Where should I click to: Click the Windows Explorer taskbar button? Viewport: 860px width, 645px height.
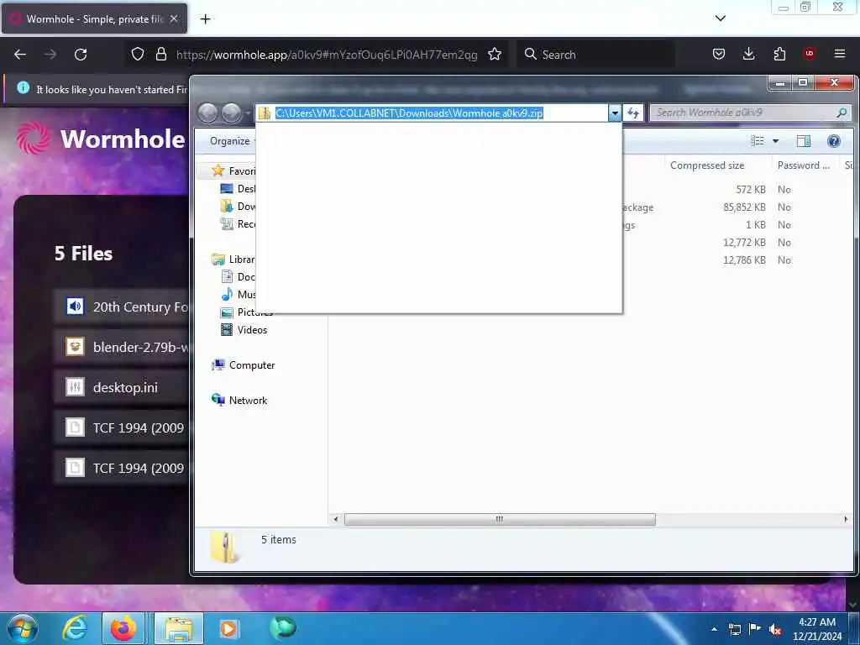pos(179,628)
